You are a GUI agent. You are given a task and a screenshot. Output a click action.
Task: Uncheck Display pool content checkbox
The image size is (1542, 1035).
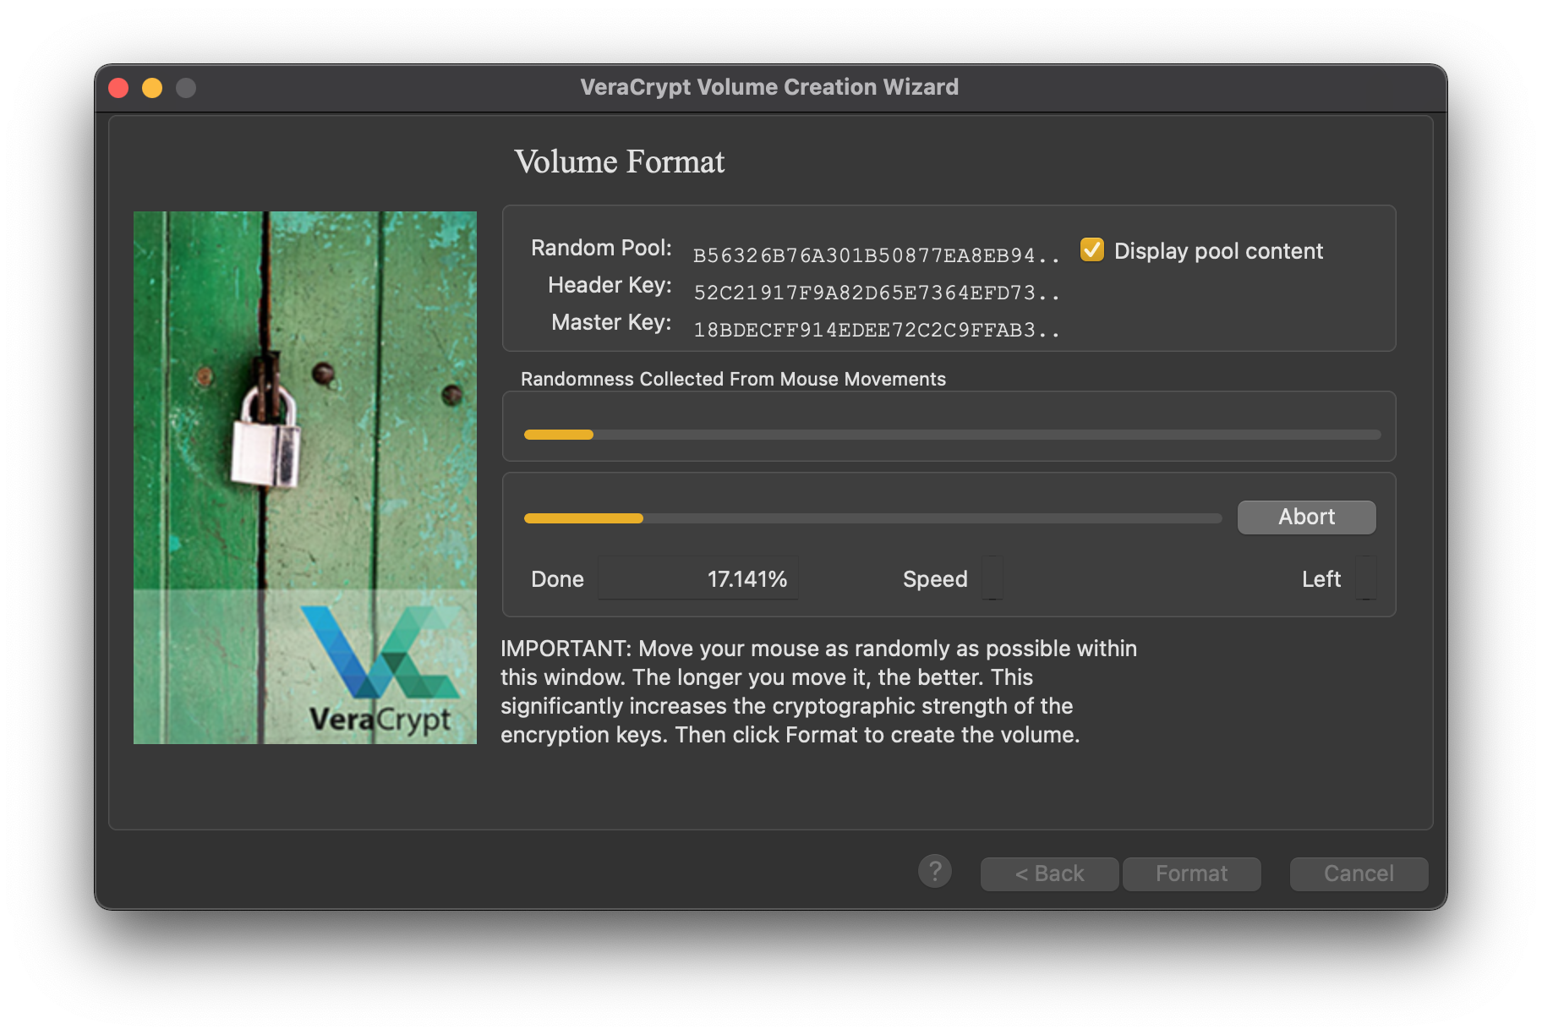(x=1091, y=250)
